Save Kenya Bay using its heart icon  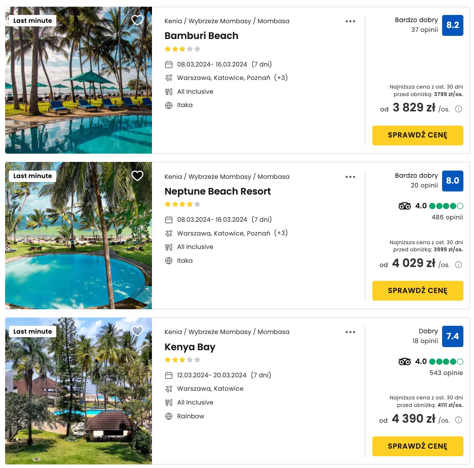click(x=137, y=331)
